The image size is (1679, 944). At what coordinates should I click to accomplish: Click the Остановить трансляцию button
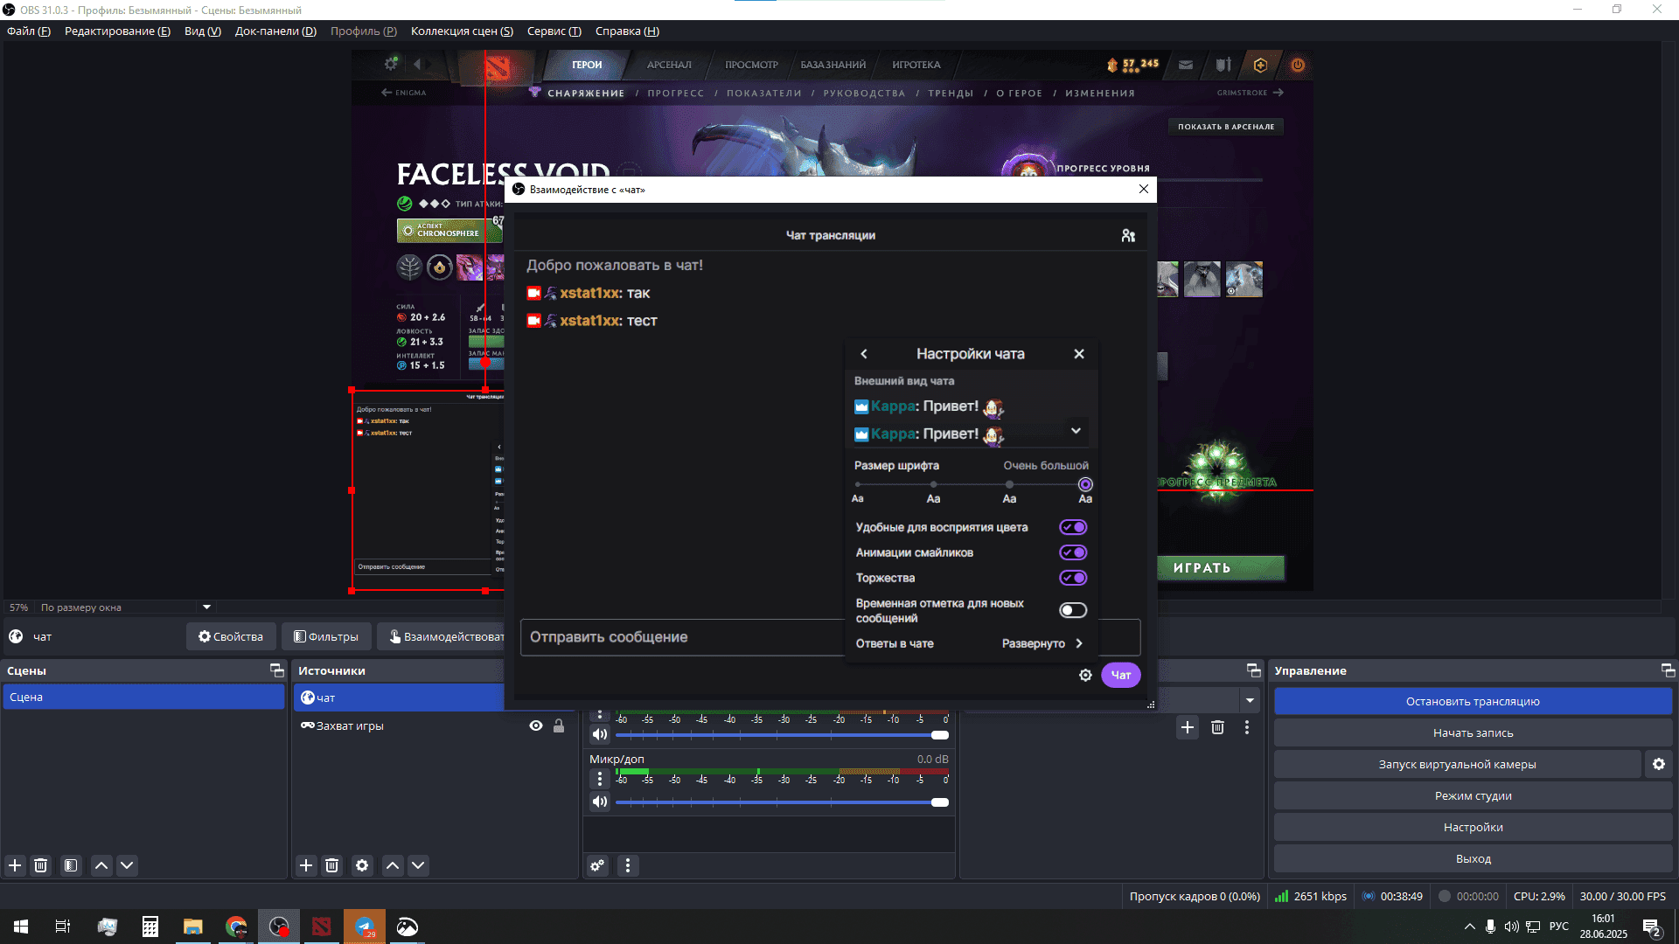[1473, 701]
